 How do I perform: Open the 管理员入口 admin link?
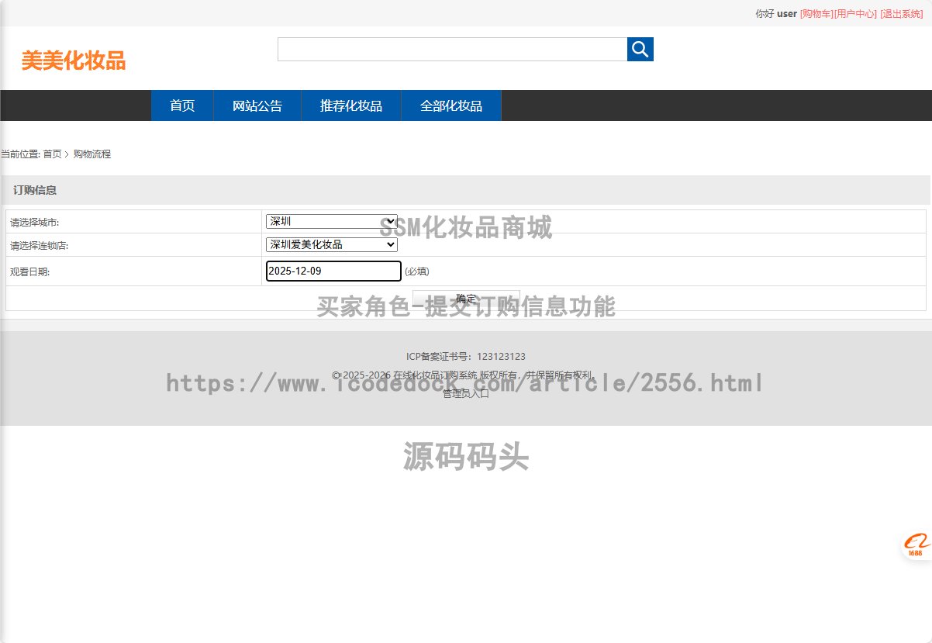466,393
